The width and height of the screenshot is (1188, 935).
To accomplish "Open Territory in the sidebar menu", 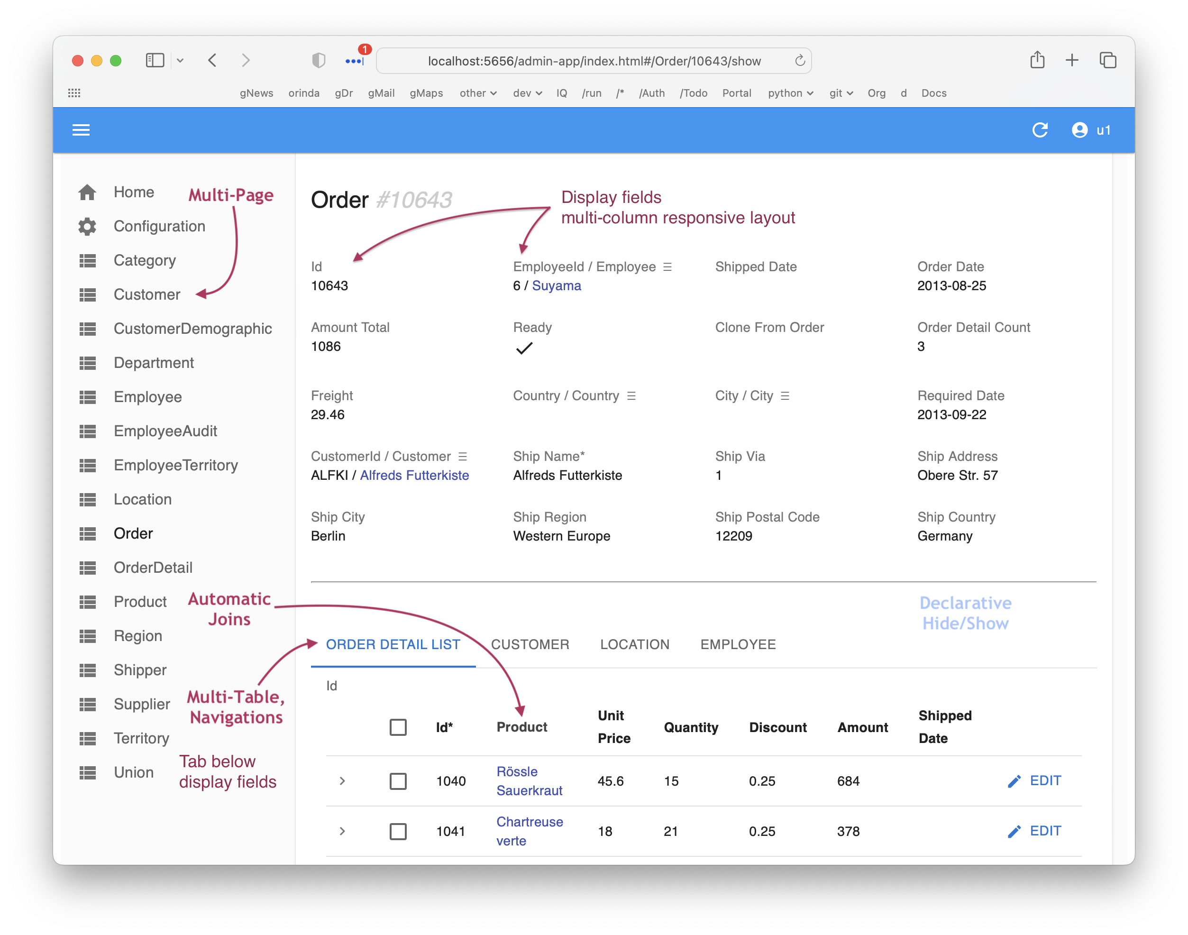I will [141, 739].
